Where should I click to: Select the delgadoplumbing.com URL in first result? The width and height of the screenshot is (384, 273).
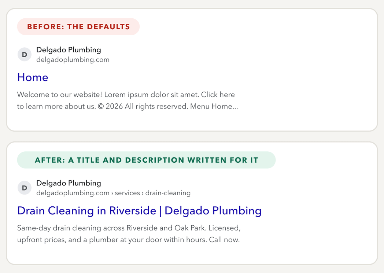click(x=73, y=60)
